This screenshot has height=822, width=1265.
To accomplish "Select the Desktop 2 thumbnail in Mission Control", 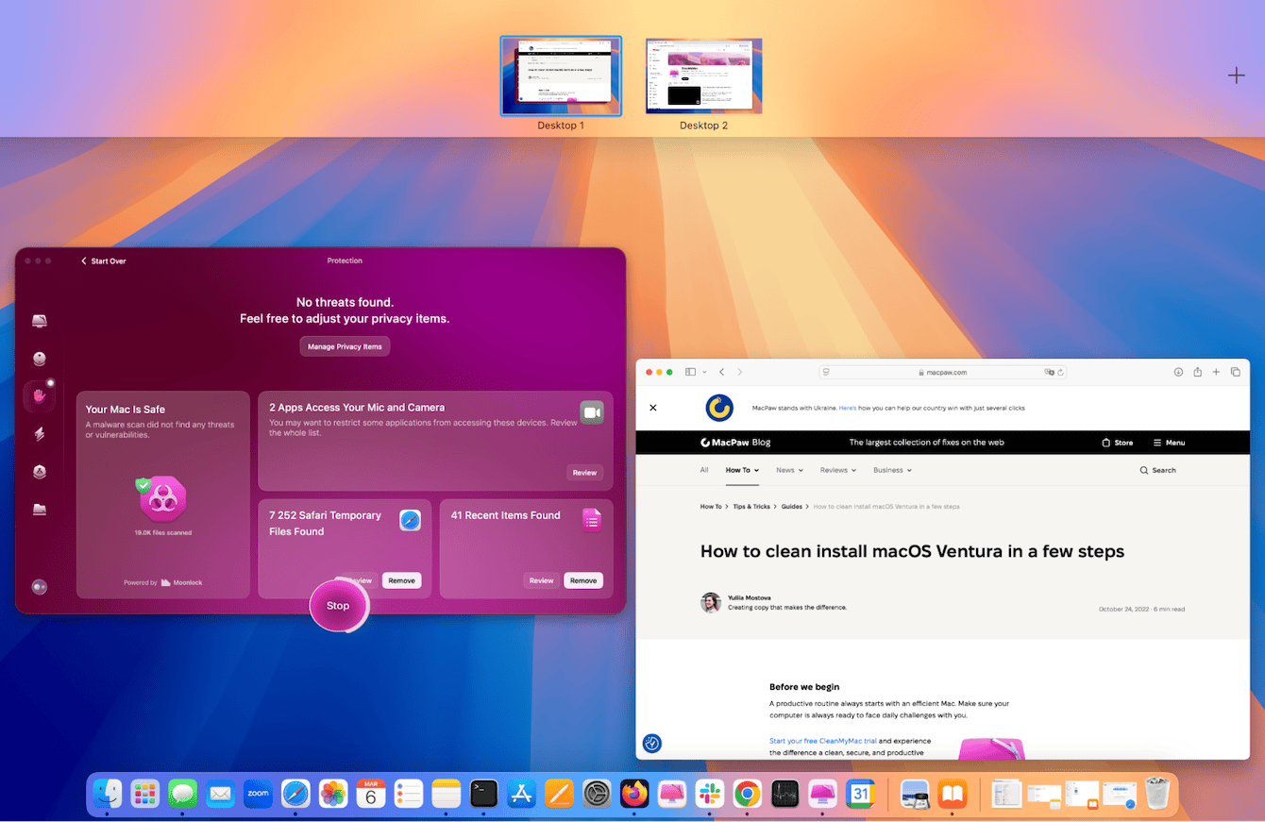I will pyautogui.click(x=702, y=75).
